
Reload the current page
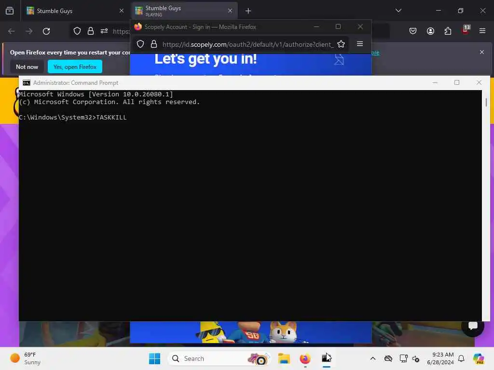[46, 31]
